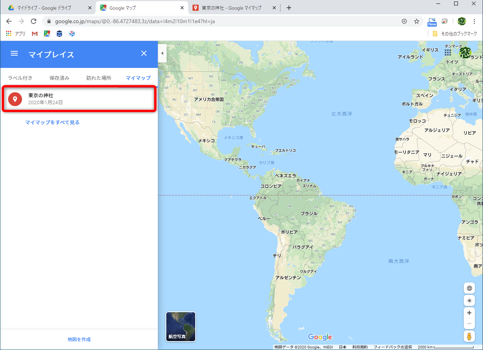Open the cast or media extension icon
Viewport: 483px width, 350px height.
(x=445, y=21)
